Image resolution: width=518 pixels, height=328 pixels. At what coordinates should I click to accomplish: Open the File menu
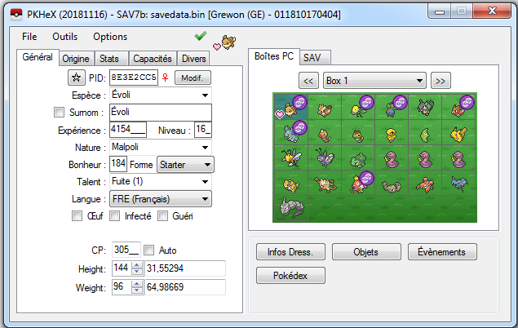29,37
